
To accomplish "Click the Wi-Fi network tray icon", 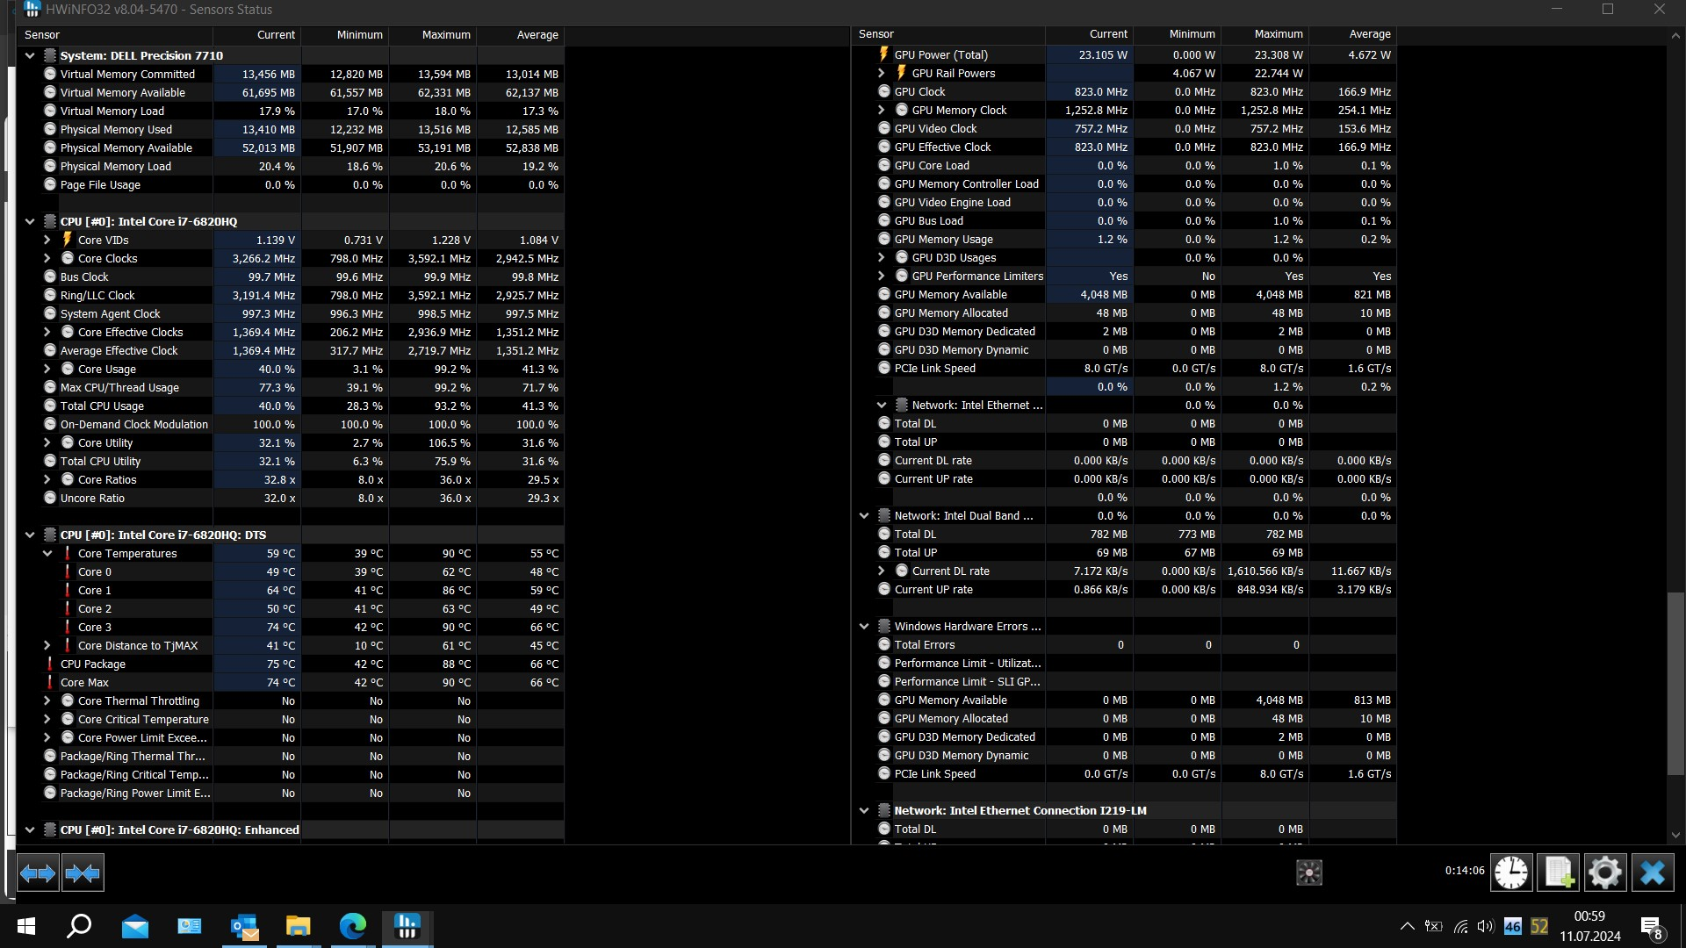I will click(1460, 926).
